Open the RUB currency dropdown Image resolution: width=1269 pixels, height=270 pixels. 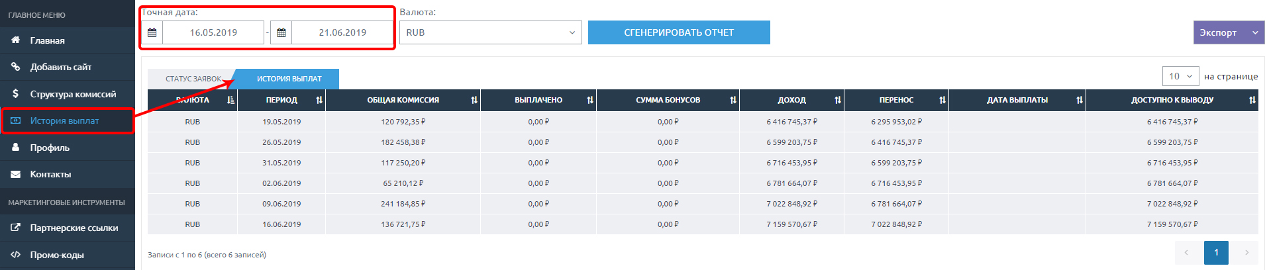[x=490, y=32]
